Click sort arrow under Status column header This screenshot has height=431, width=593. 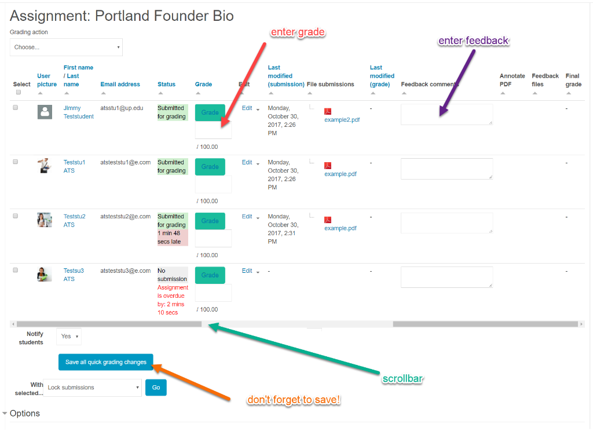[x=160, y=93]
